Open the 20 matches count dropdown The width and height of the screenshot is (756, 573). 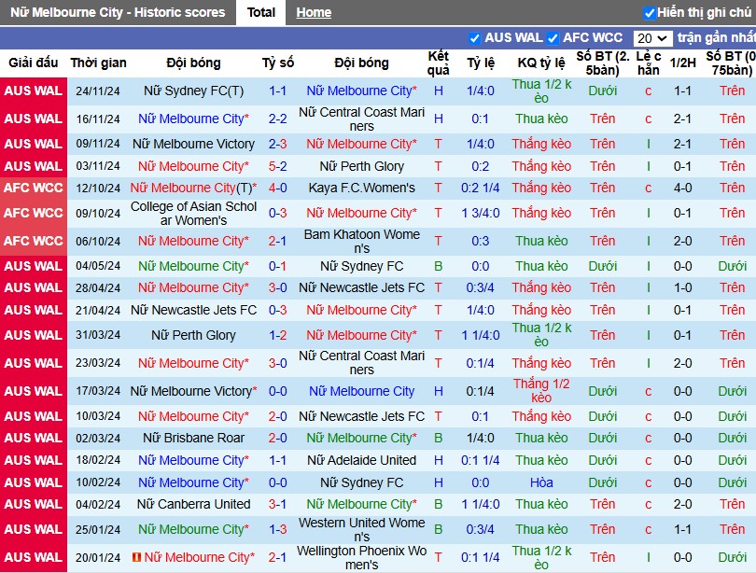click(x=651, y=38)
